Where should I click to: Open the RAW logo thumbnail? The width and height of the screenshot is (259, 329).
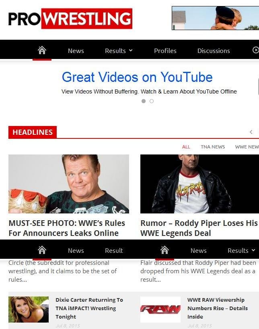[x=160, y=309]
